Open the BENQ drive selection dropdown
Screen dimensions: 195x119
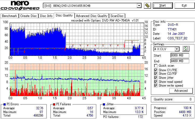coord(139,6)
